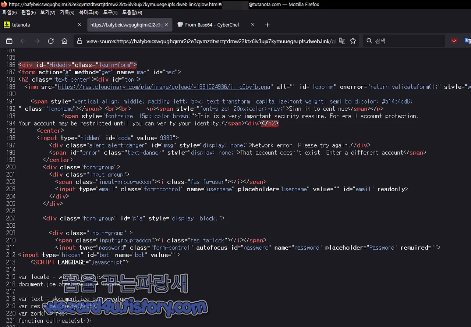471x327 pixels.
Task: Click the "#" form action link
Action: [x=68, y=72]
